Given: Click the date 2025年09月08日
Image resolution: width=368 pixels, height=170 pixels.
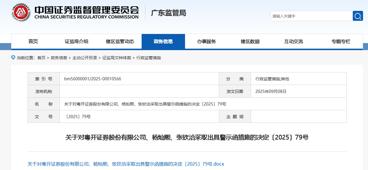Looking at the screenshot, I should pyautogui.click(x=271, y=91).
